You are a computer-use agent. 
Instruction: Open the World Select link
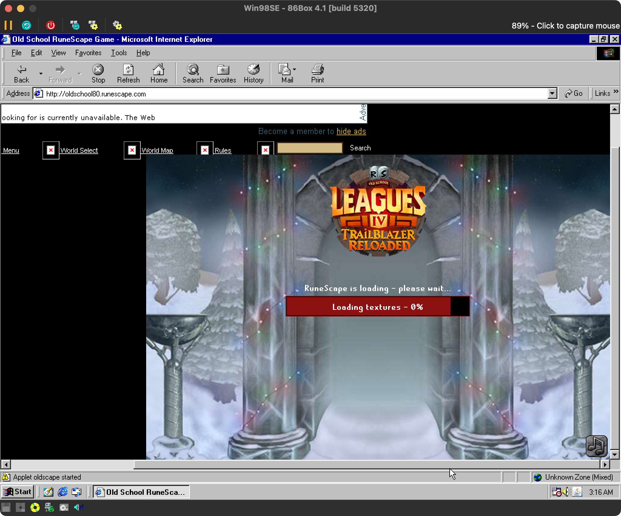(79, 150)
